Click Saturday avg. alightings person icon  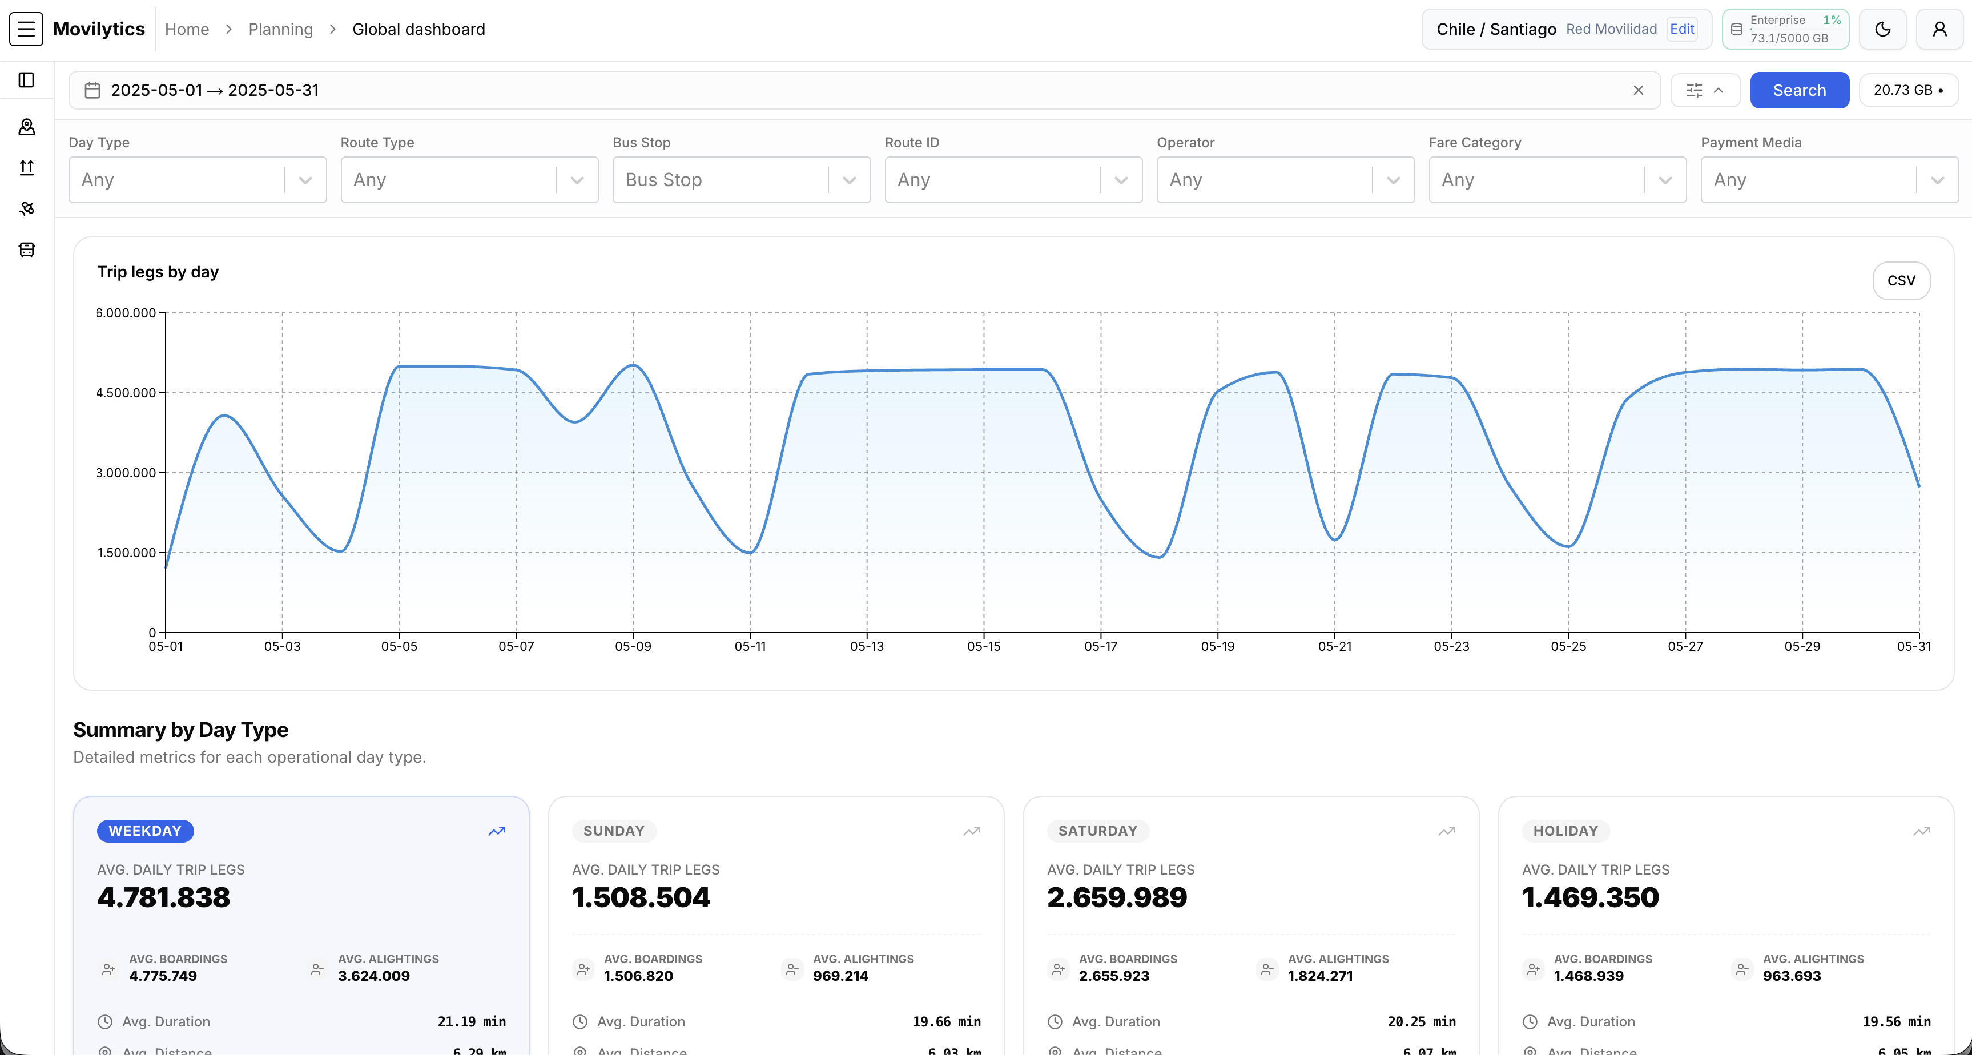1267,969
